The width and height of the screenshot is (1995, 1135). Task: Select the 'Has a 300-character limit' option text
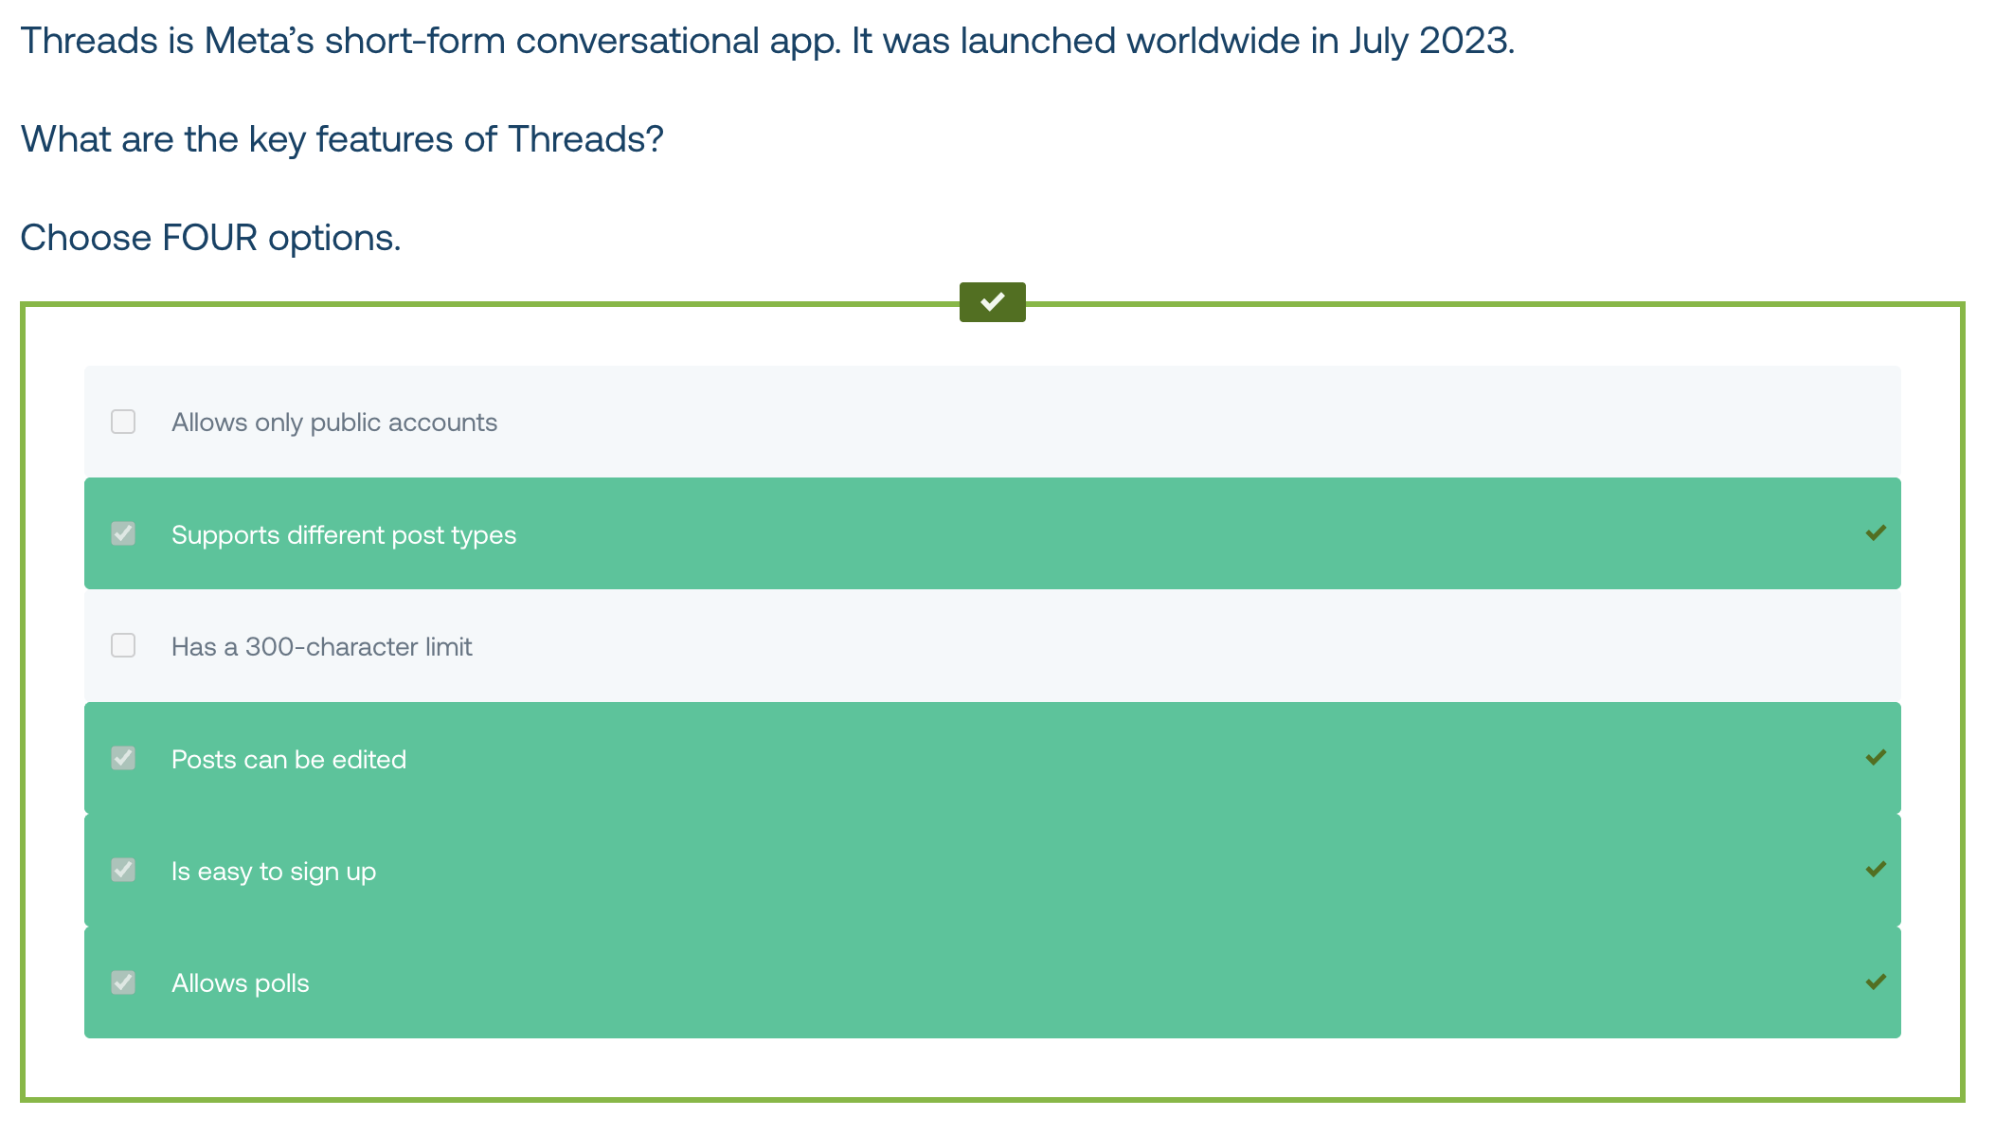click(322, 647)
